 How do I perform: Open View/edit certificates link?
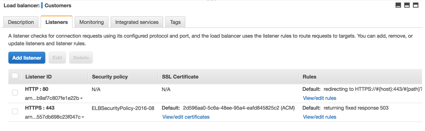pos(186,117)
